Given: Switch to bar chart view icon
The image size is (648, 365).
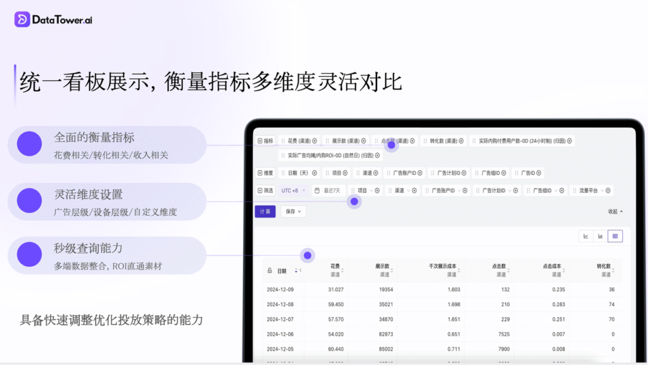Looking at the screenshot, I should 601,236.
